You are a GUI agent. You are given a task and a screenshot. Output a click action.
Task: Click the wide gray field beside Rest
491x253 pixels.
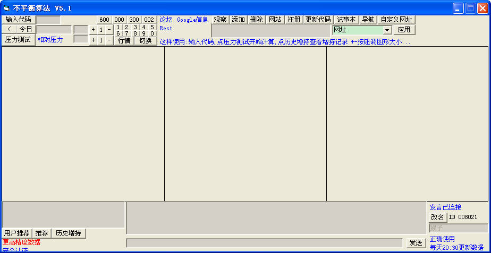[271, 31]
